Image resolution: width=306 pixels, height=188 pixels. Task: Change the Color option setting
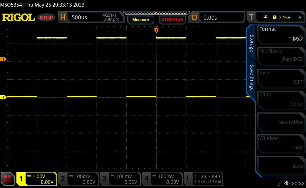281,100
